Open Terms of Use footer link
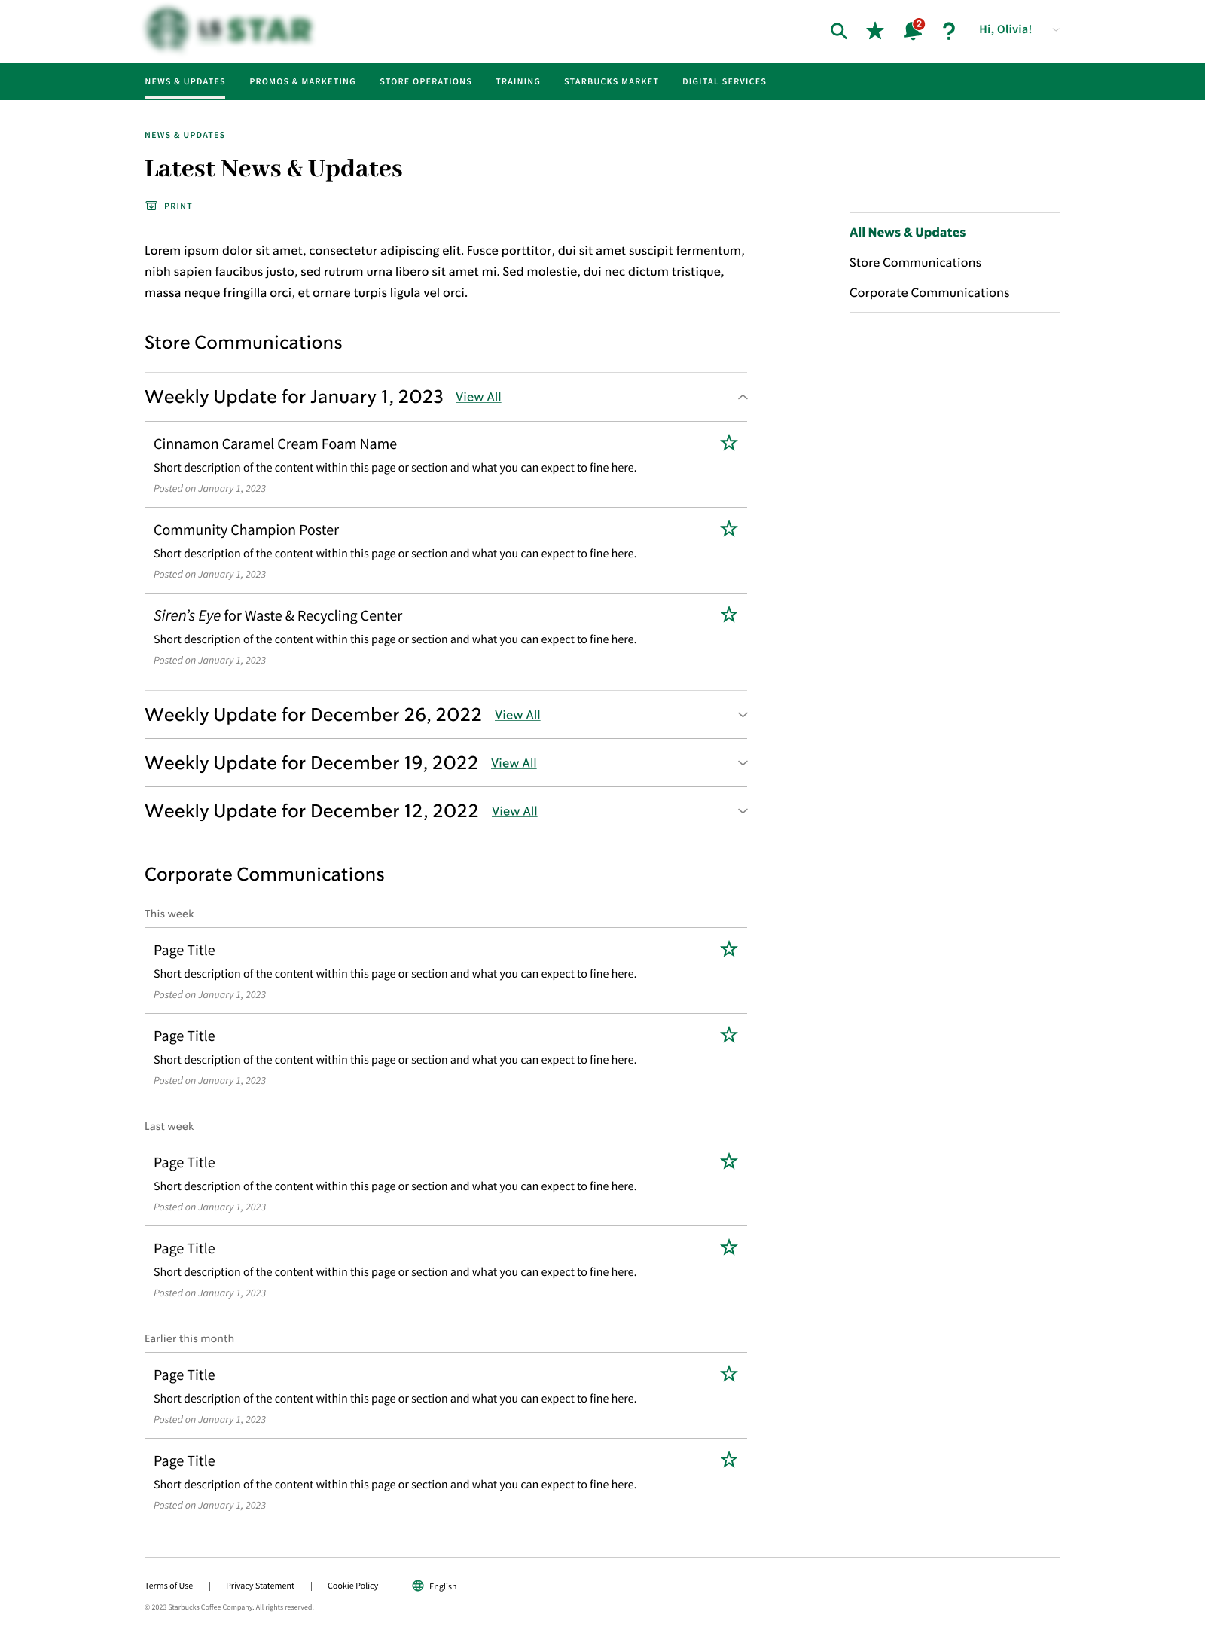The width and height of the screenshot is (1205, 1636). pyautogui.click(x=169, y=1586)
